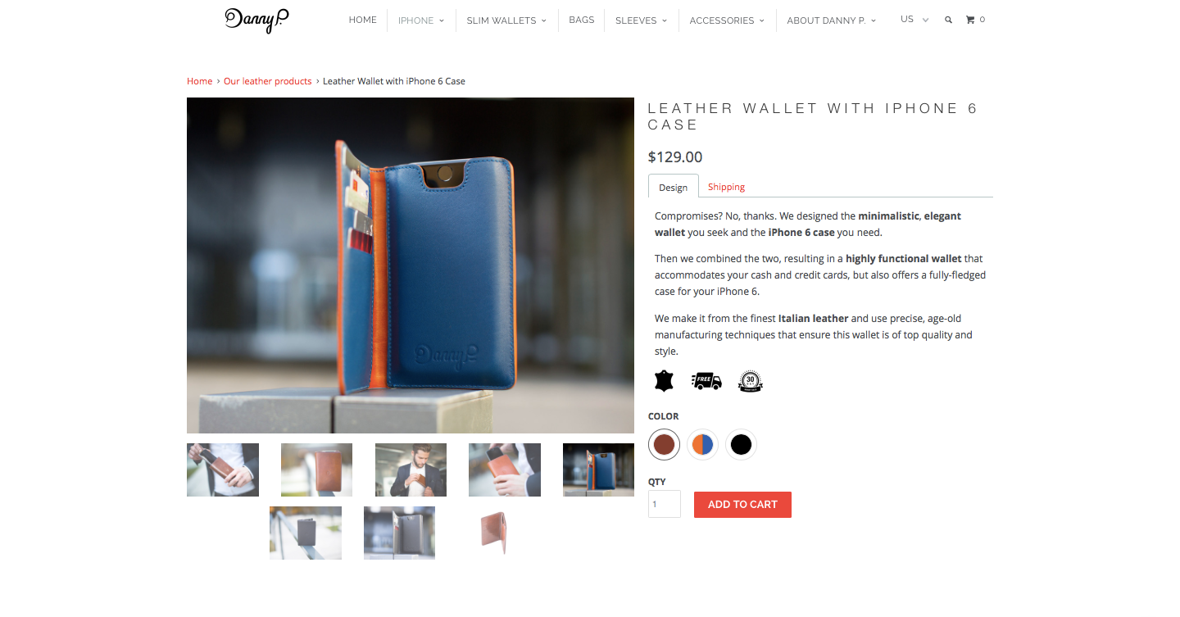Click the genuine leather hide icon
1180x617 pixels.
(x=664, y=381)
